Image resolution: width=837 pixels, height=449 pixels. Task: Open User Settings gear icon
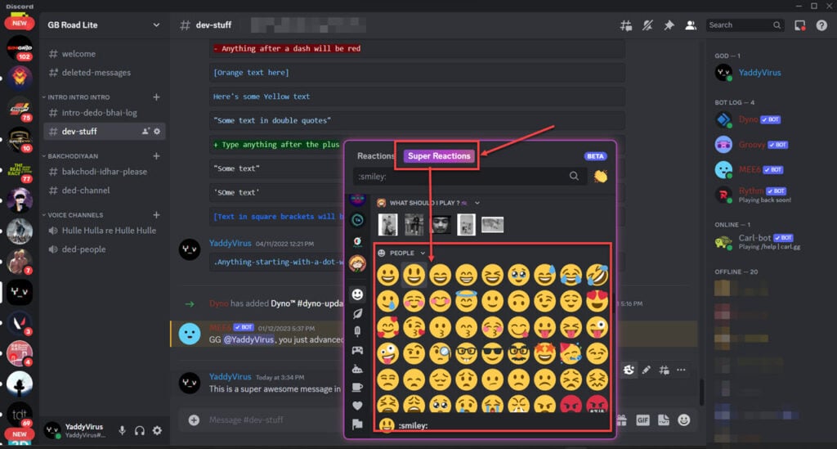(x=157, y=430)
